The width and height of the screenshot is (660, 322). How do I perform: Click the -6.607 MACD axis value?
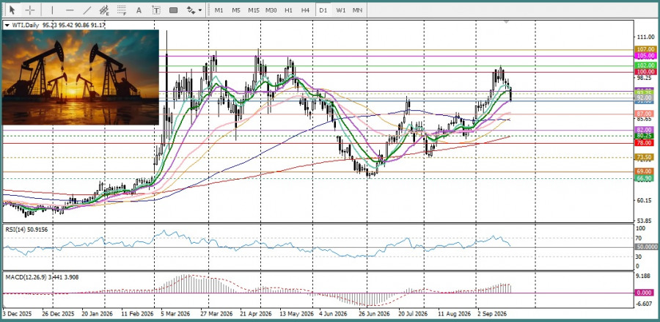(x=645, y=304)
